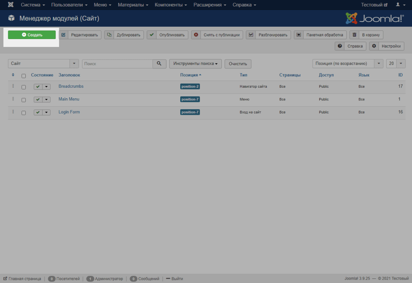Click the sort order arrows column icon
The width and height of the screenshot is (412, 283).
[x=13, y=75]
